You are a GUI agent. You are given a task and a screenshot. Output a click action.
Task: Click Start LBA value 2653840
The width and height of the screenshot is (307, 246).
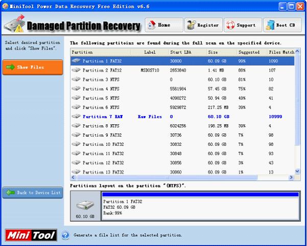pyautogui.click(x=178, y=70)
